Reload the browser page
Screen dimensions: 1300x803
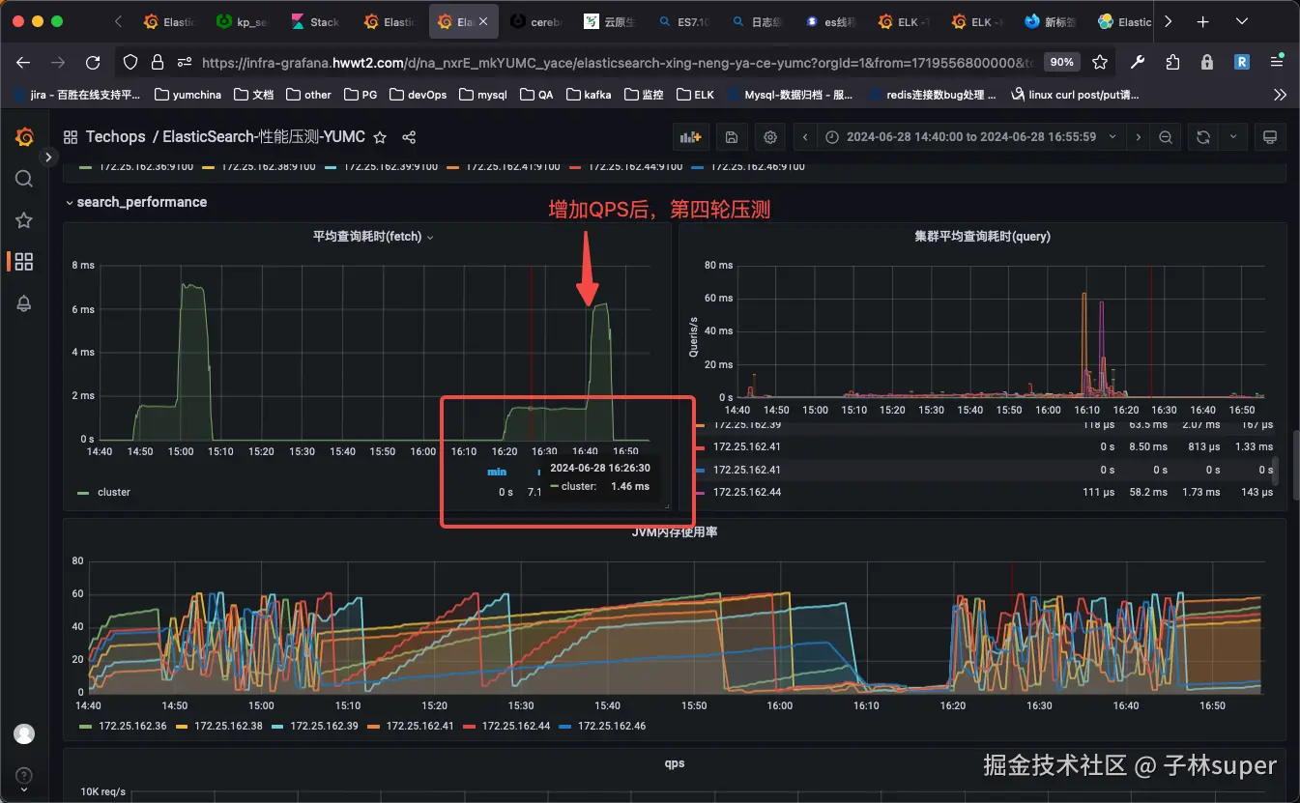[x=93, y=62]
